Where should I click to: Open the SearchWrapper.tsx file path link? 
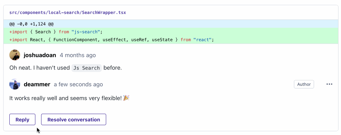click(x=68, y=13)
